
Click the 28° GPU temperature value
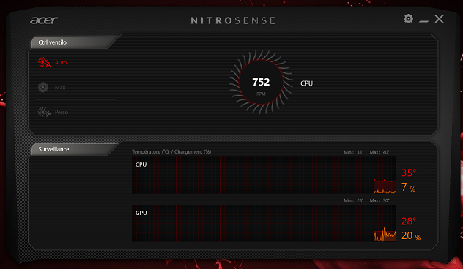coord(409,221)
